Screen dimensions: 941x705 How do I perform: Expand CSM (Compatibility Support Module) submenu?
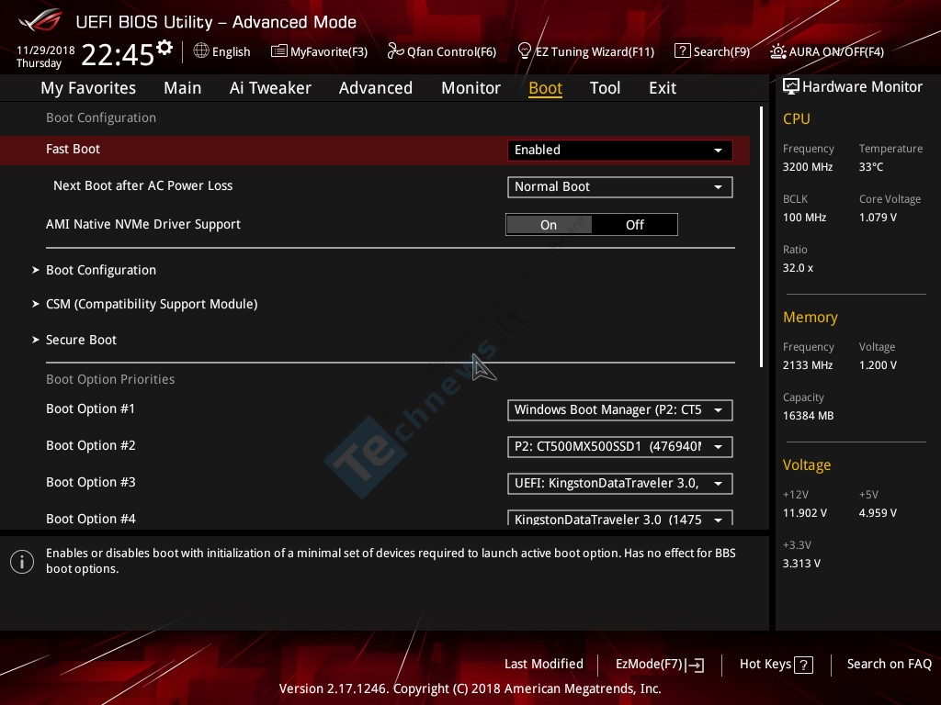(x=152, y=305)
